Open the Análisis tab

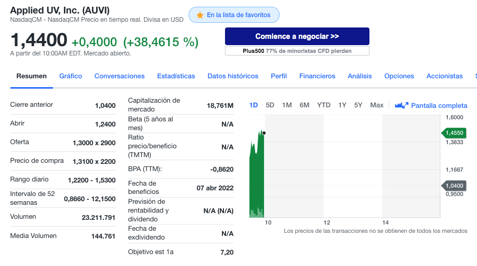coord(360,76)
